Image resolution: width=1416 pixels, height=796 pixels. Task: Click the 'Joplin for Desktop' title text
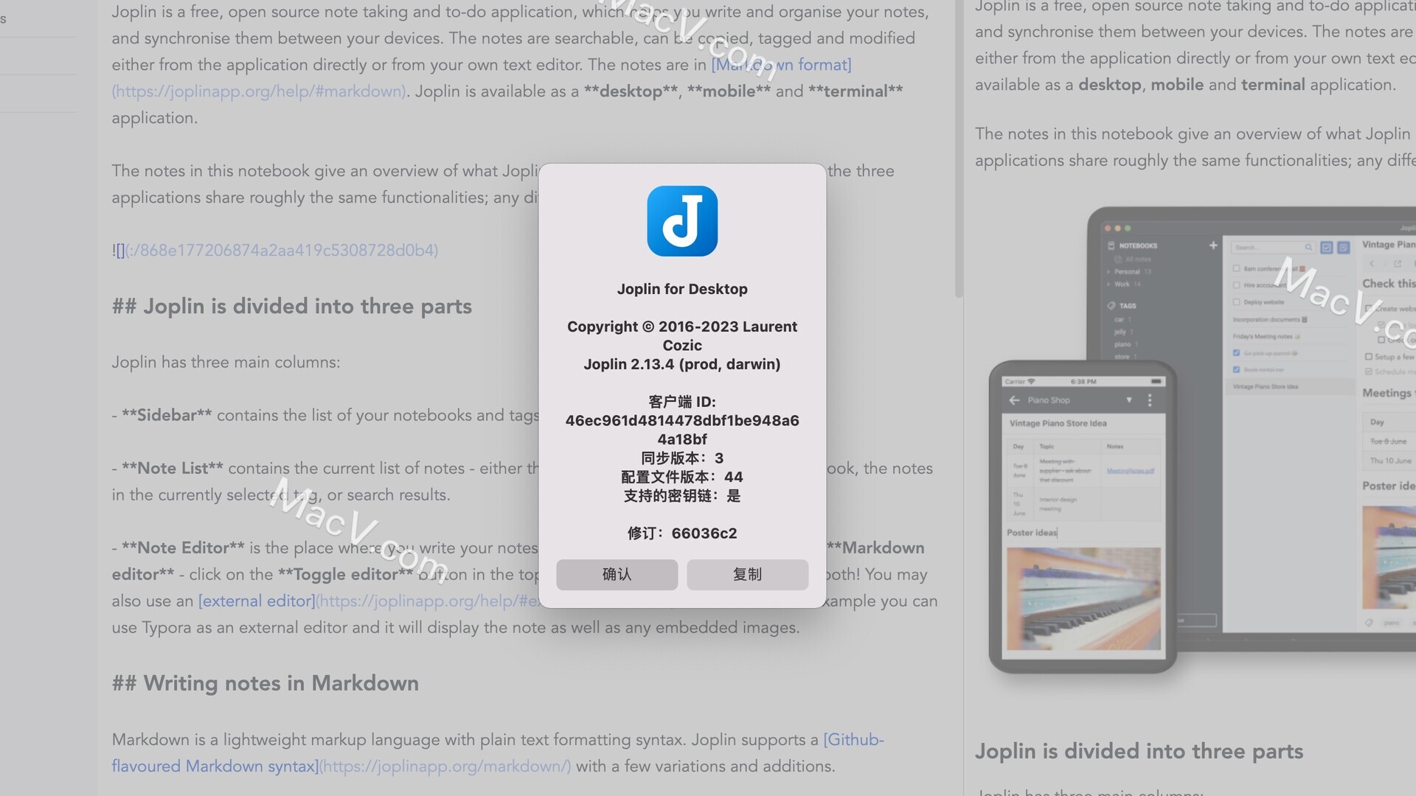click(682, 289)
